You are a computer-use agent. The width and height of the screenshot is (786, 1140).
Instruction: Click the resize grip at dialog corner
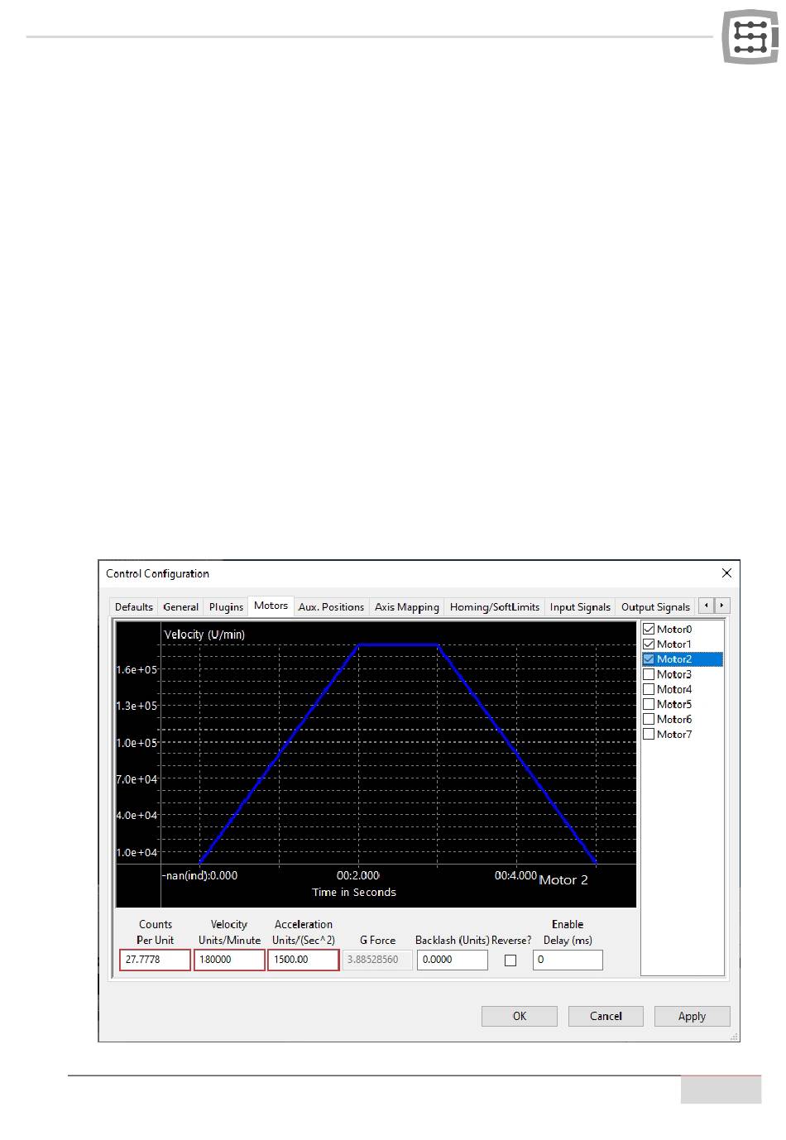pos(734,1036)
